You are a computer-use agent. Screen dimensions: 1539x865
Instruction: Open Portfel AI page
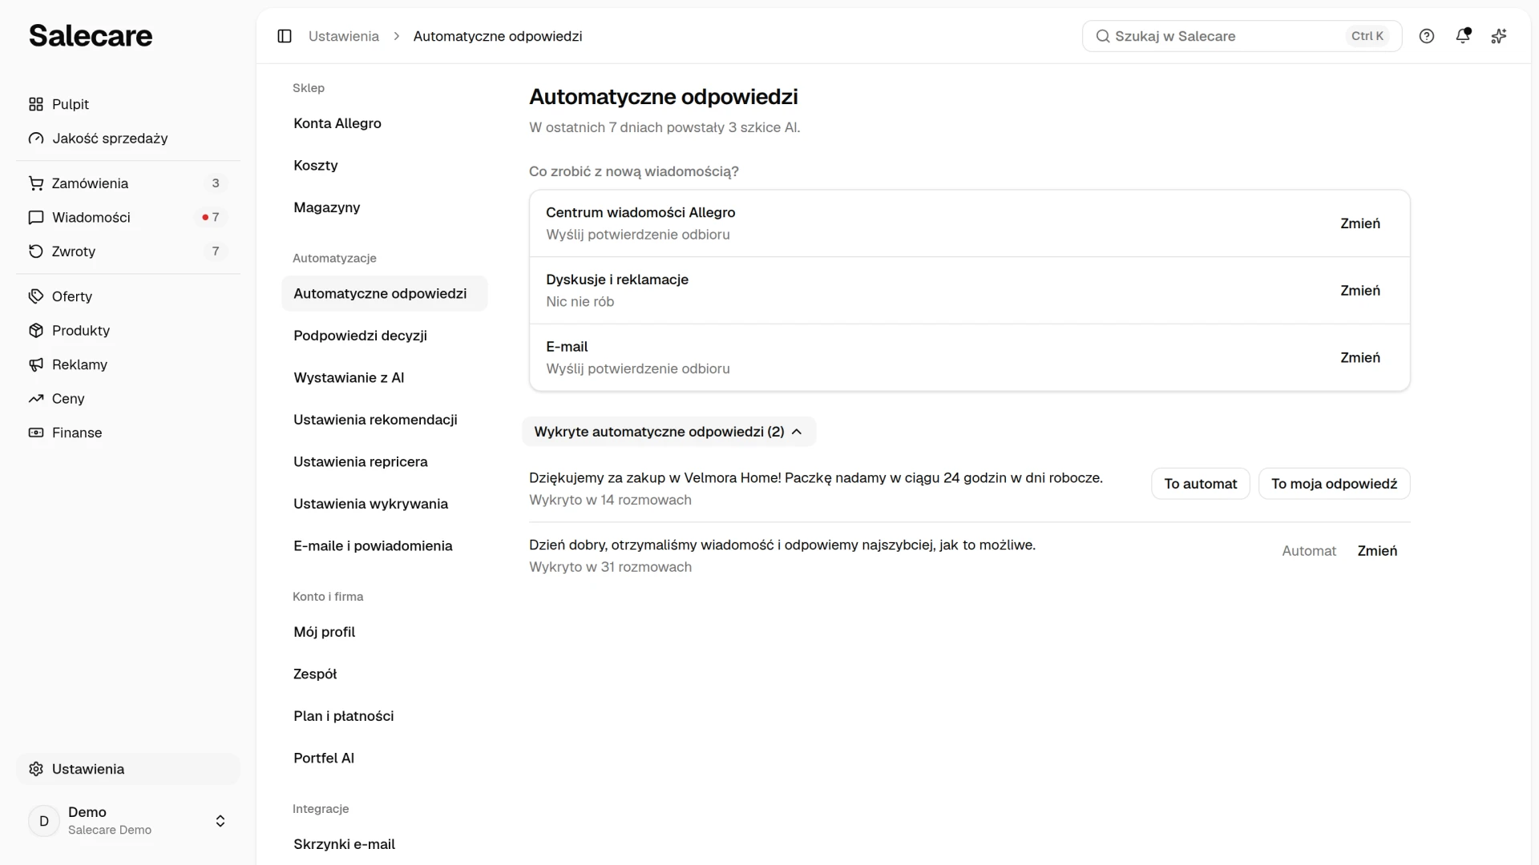click(385, 758)
